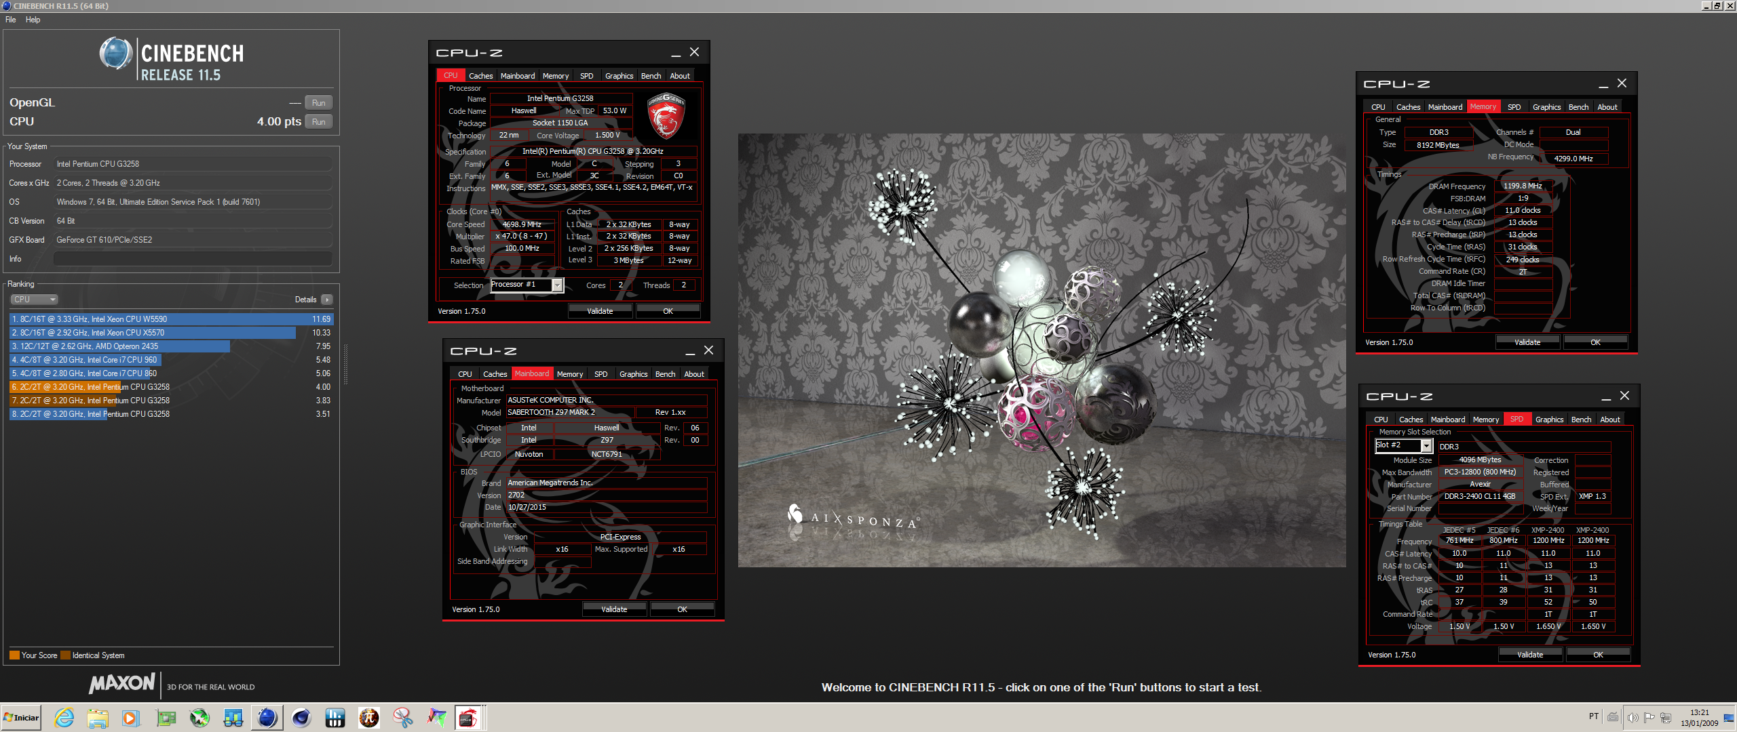Open the HWBOT bars icon in taskbar
The width and height of the screenshot is (1737, 732).
coord(335,718)
